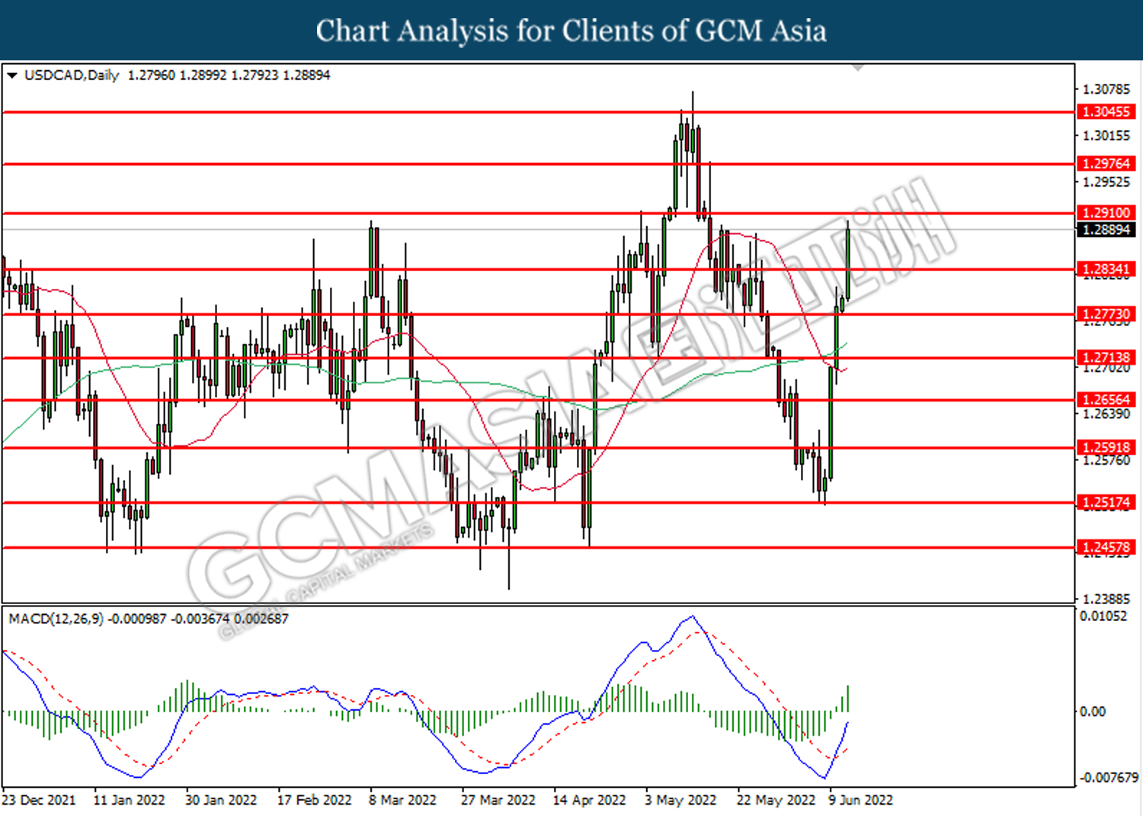1143x816 pixels.
Task: Select the 1.26564 red price level label
Action: 1106,400
